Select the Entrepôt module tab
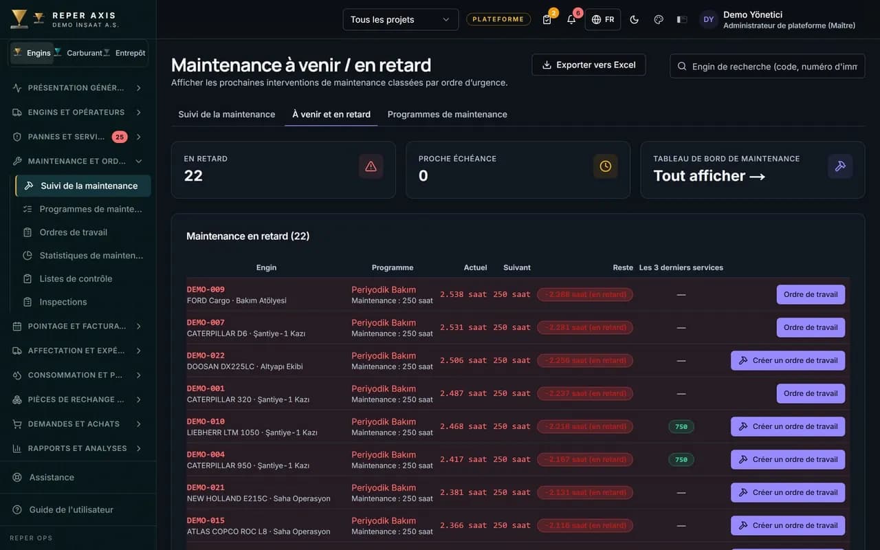 pos(125,53)
